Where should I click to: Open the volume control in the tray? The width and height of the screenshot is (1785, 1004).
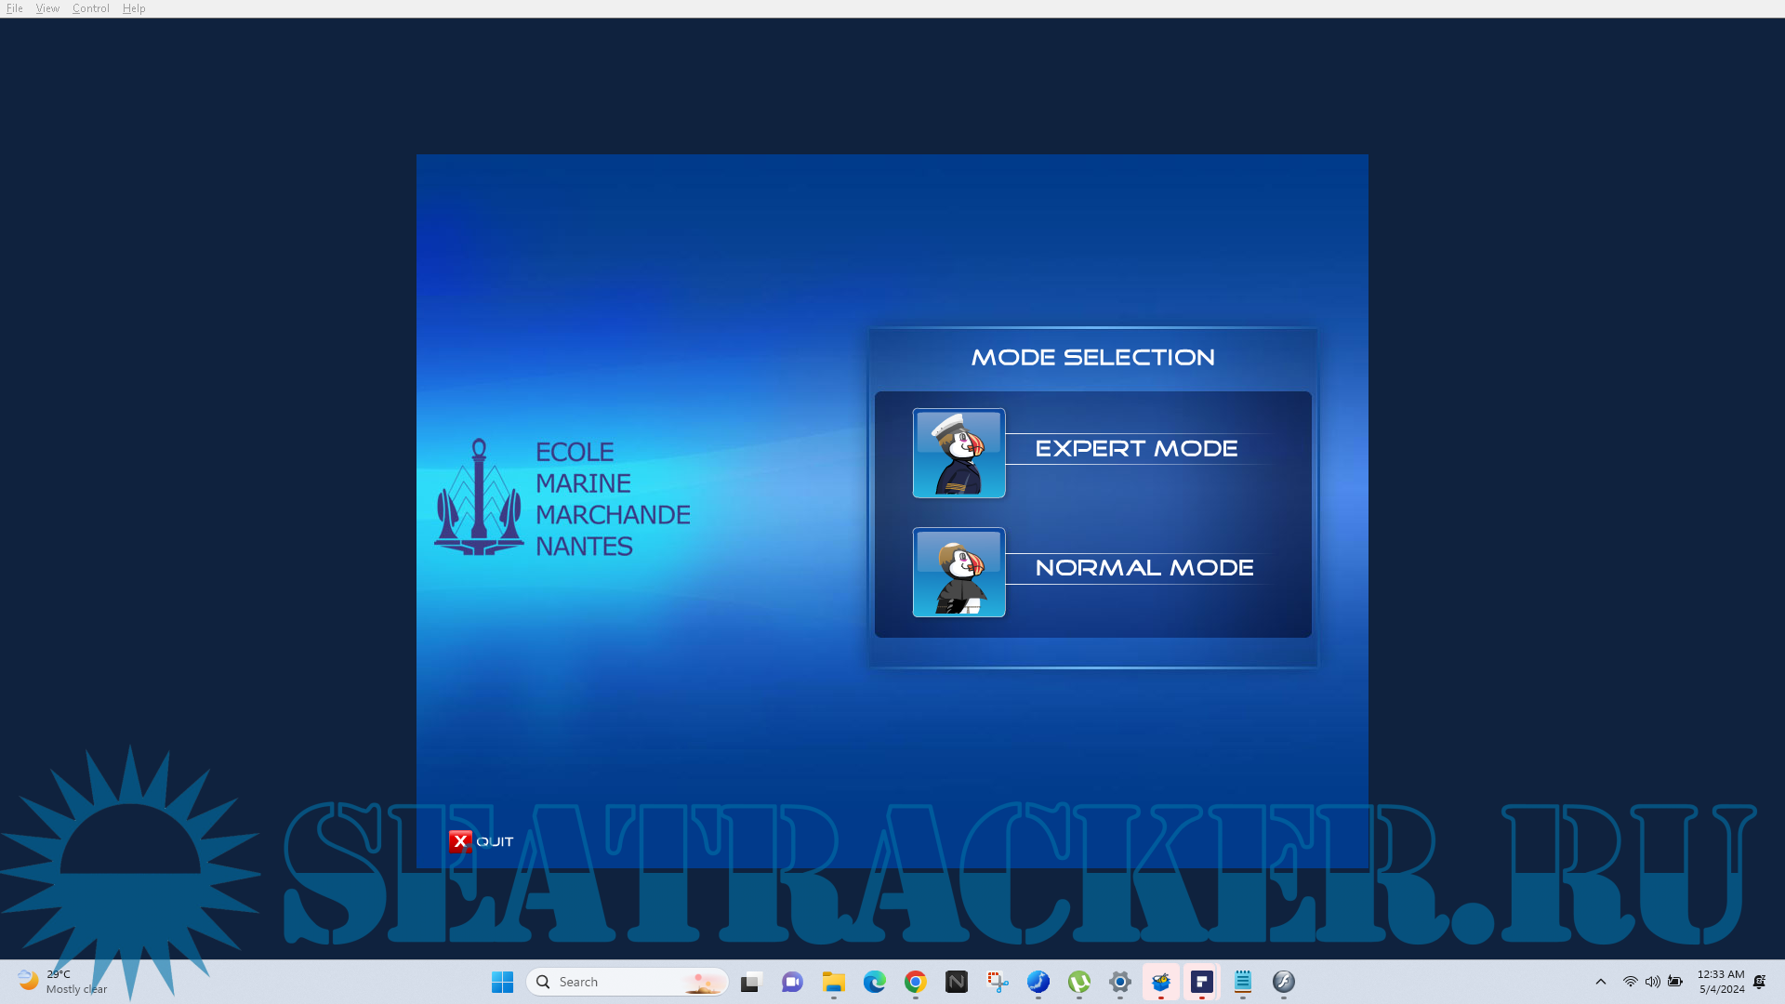[x=1653, y=982]
